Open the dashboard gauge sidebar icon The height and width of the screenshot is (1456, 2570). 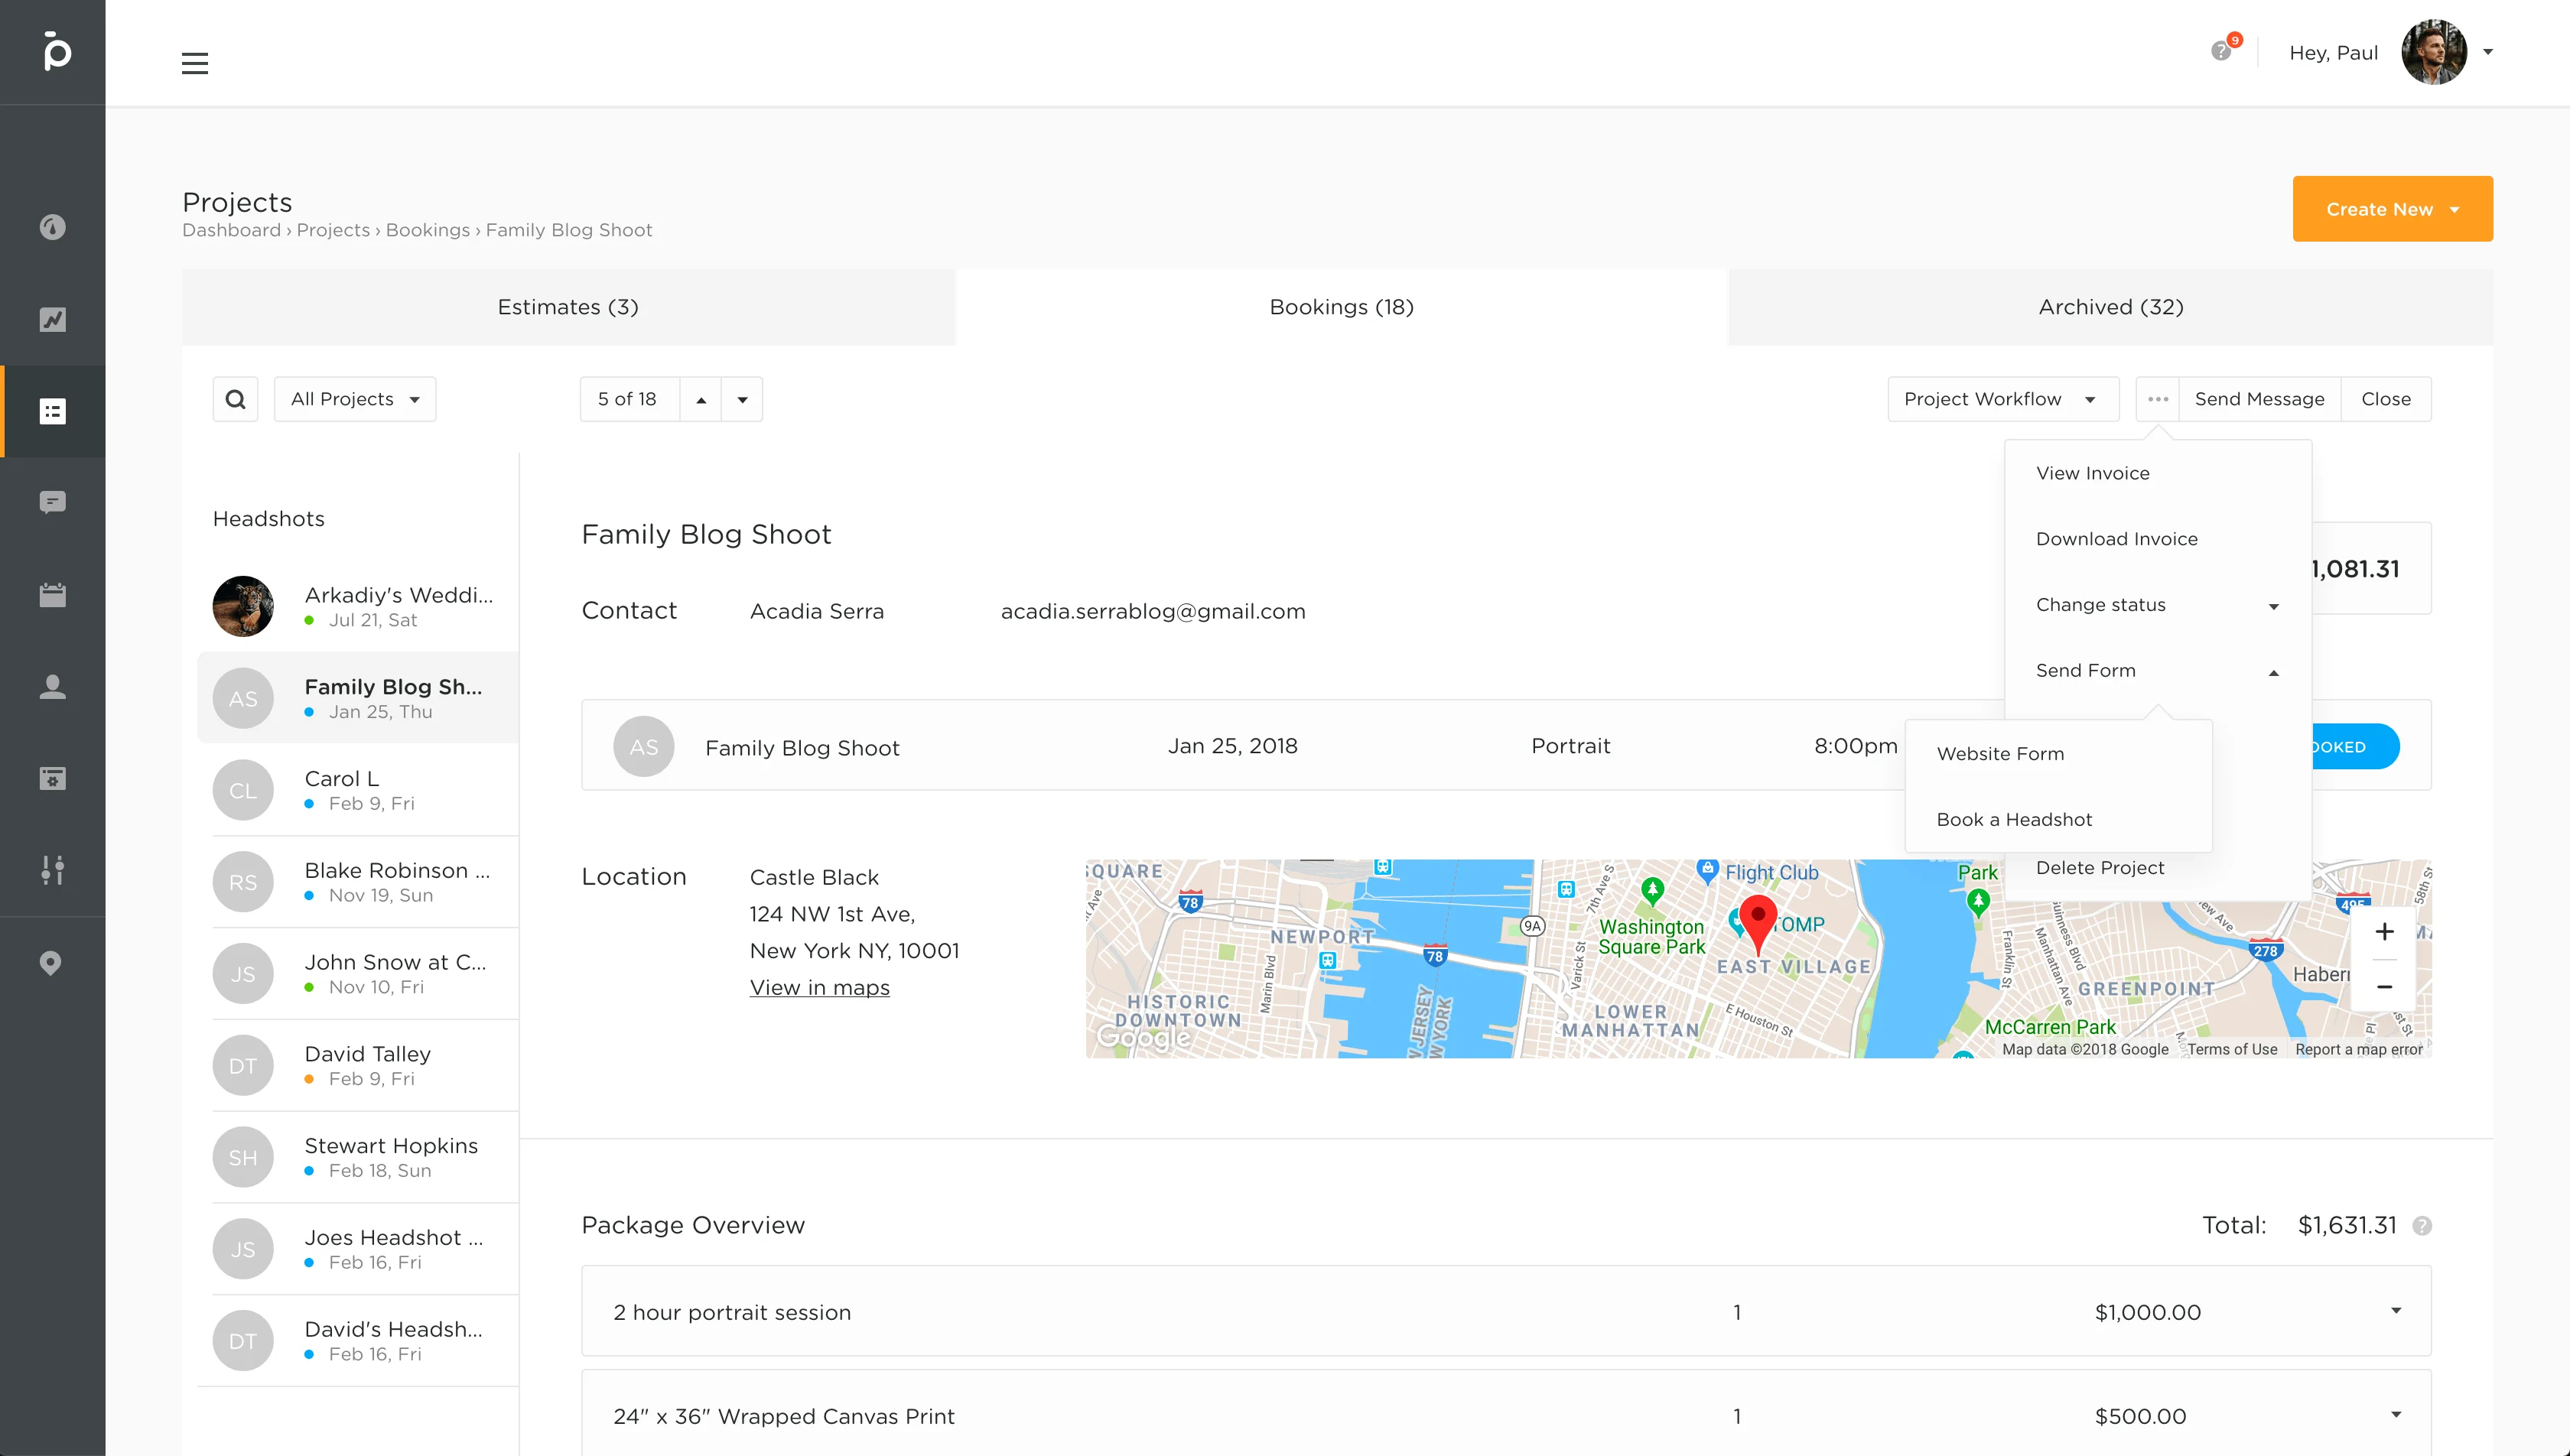(x=52, y=227)
